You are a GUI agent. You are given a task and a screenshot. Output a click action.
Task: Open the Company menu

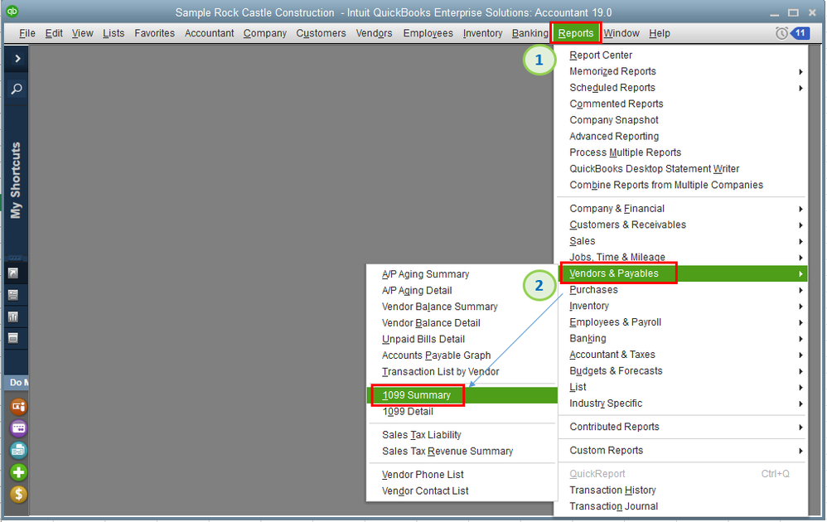click(265, 33)
